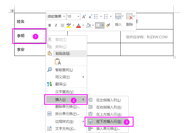This screenshot has width=190, height=133.
Task: Click table cell containing 李明
Action: (30, 36)
